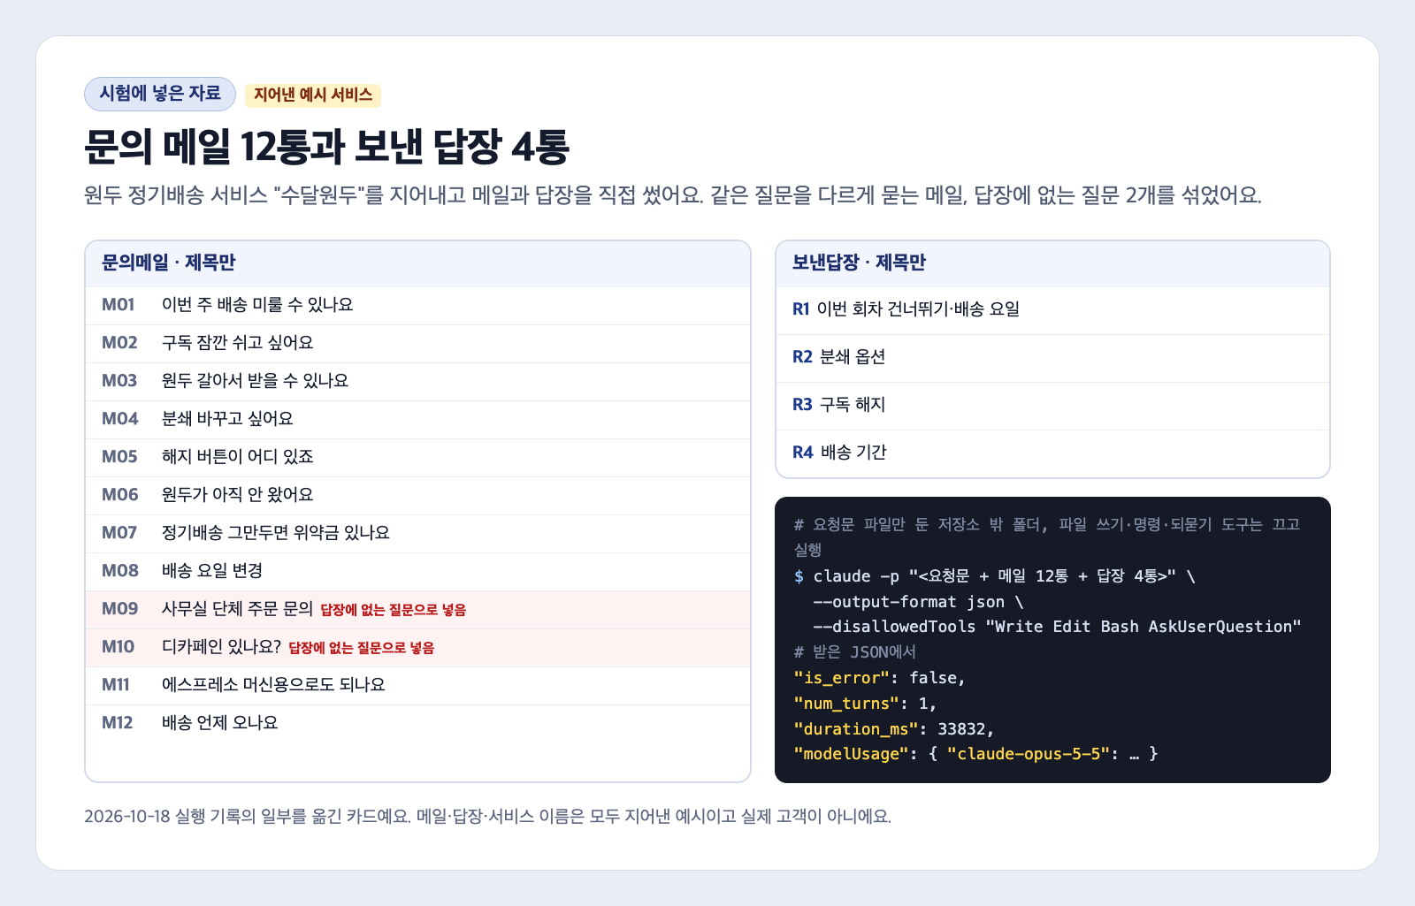The width and height of the screenshot is (1415, 906).
Task: Click the '시험에 넣은 자료' pill badge
Action: [x=160, y=94]
